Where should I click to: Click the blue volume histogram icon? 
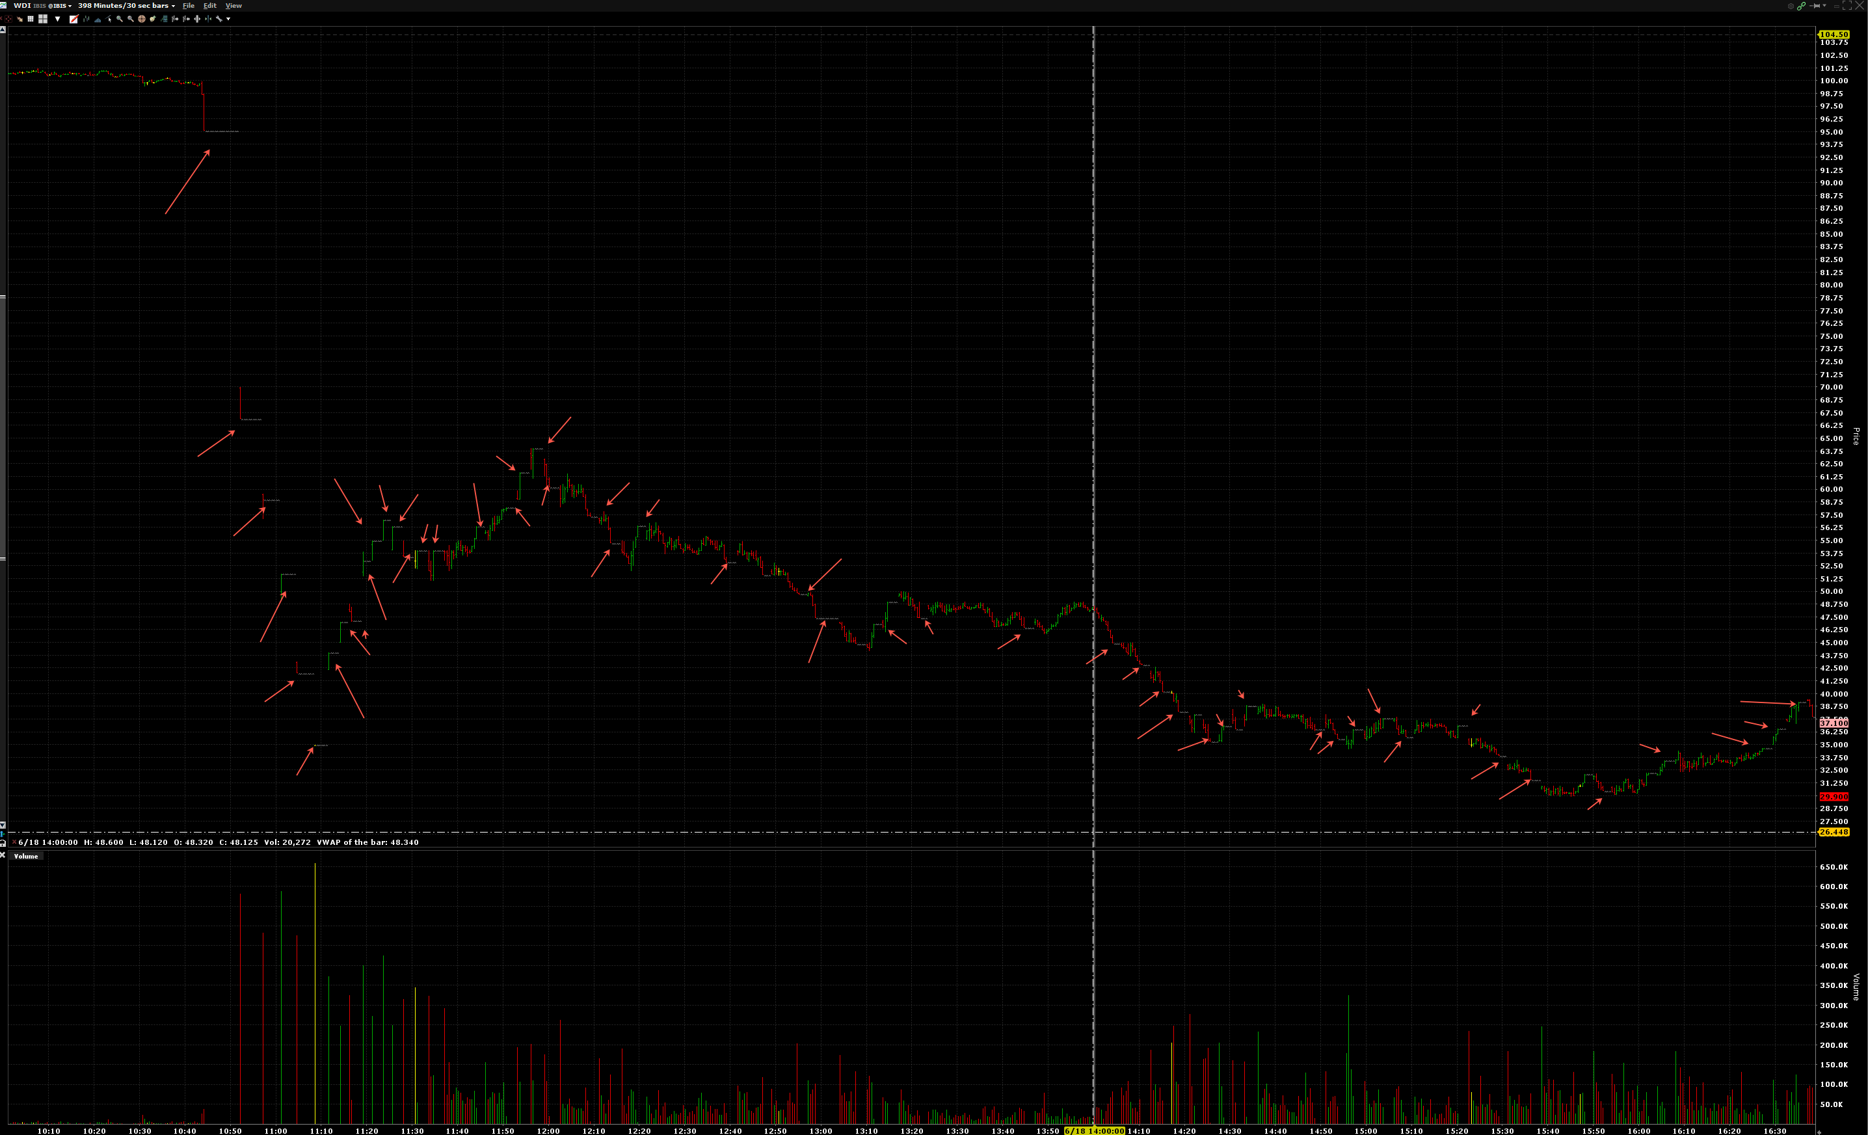[98, 20]
